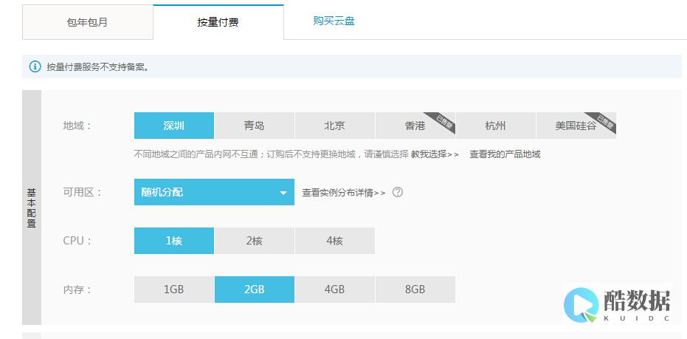Pick 4GB memory option
Viewport: 687px width, 339px height.
point(335,290)
